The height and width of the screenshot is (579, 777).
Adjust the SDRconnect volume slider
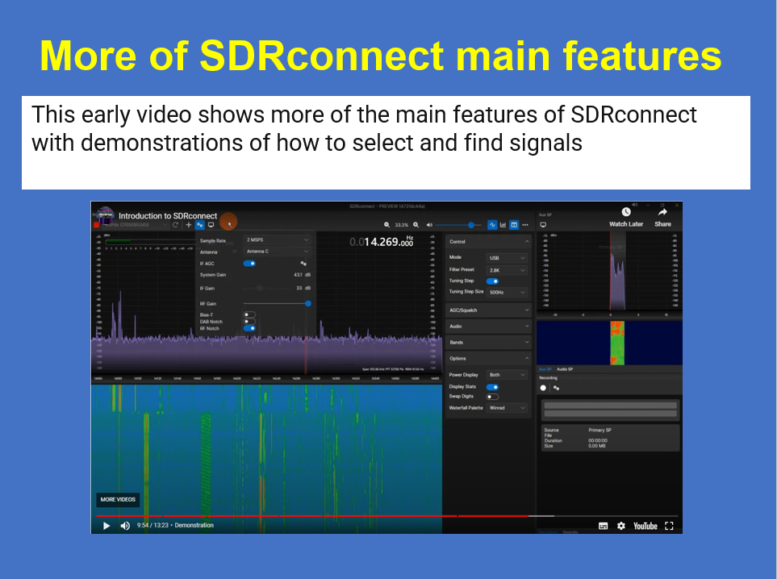click(457, 225)
